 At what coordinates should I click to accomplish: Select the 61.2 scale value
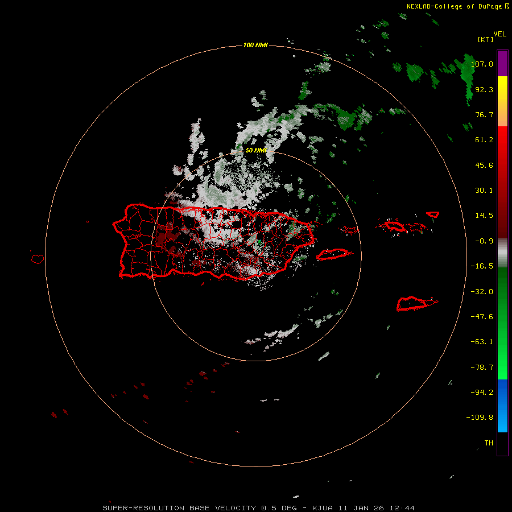pos(484,140)
